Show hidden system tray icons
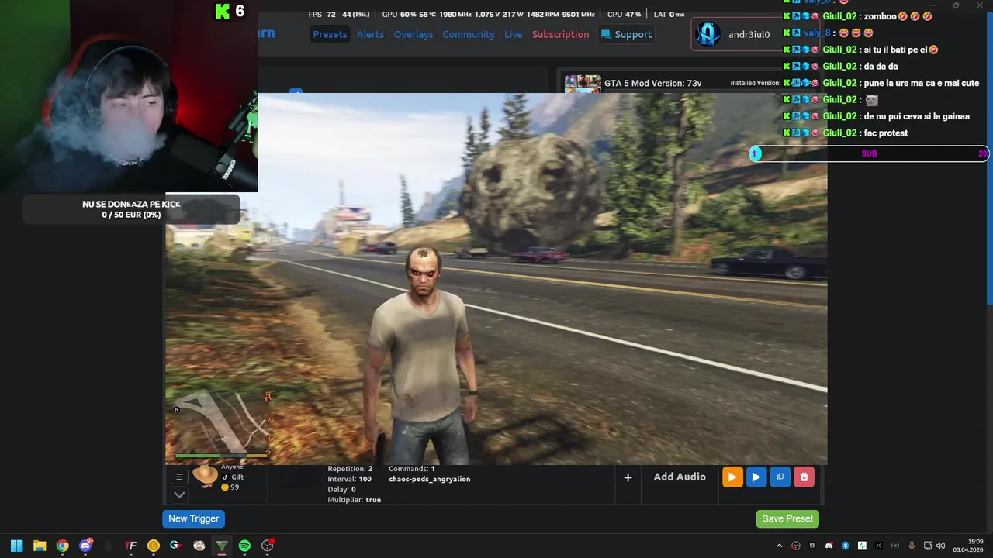993x558 pixels. tap(779, 546)
